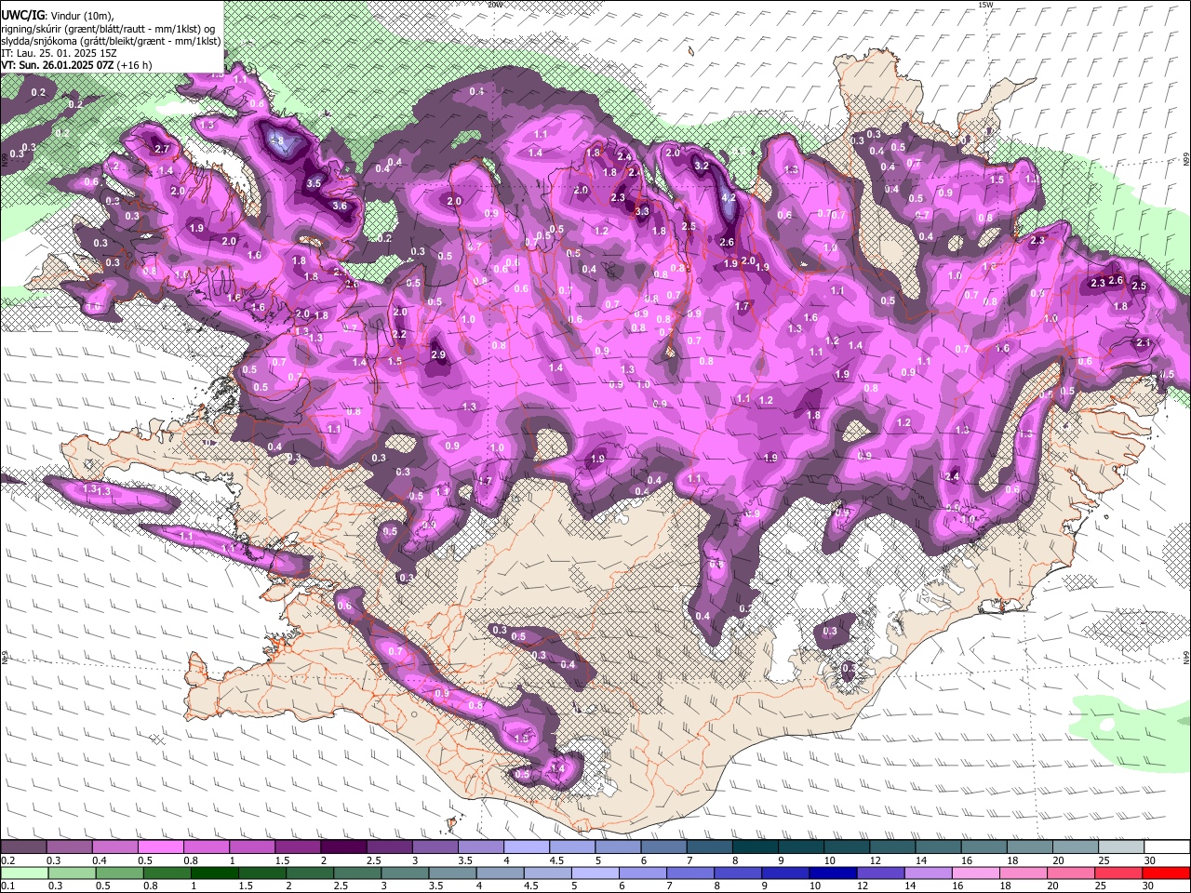Click the 0.1 label under the rain legend
The image size is (1191, 893).
pyautogui.click(x=7, y=886)
